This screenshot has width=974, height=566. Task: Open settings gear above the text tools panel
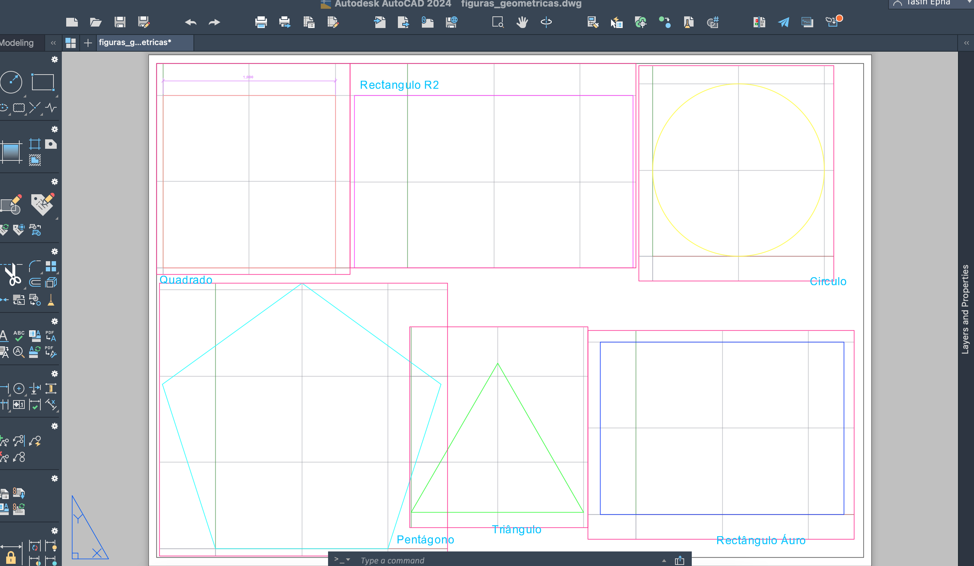click(x=55, y=321)
